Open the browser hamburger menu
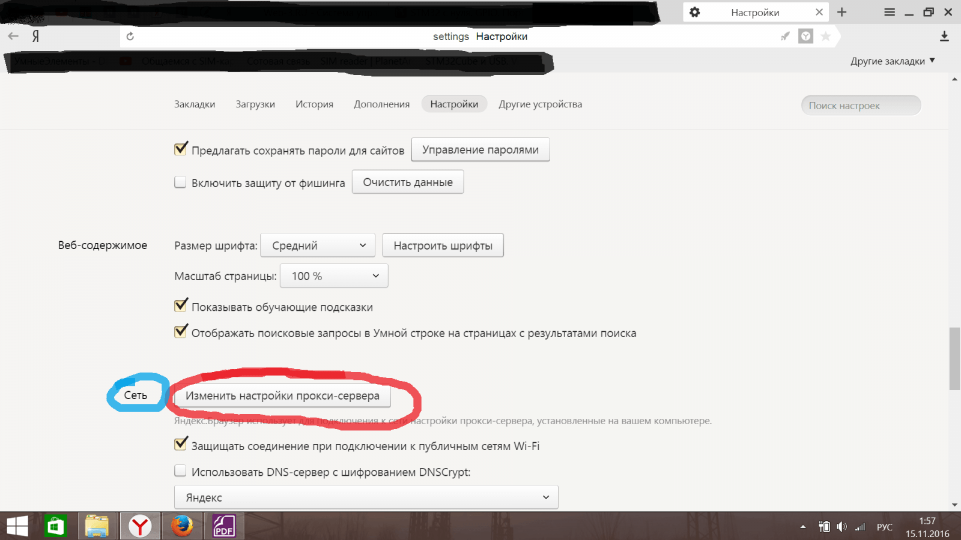The width and height of the screenshot is (961, 540). (x=890, y=12)
